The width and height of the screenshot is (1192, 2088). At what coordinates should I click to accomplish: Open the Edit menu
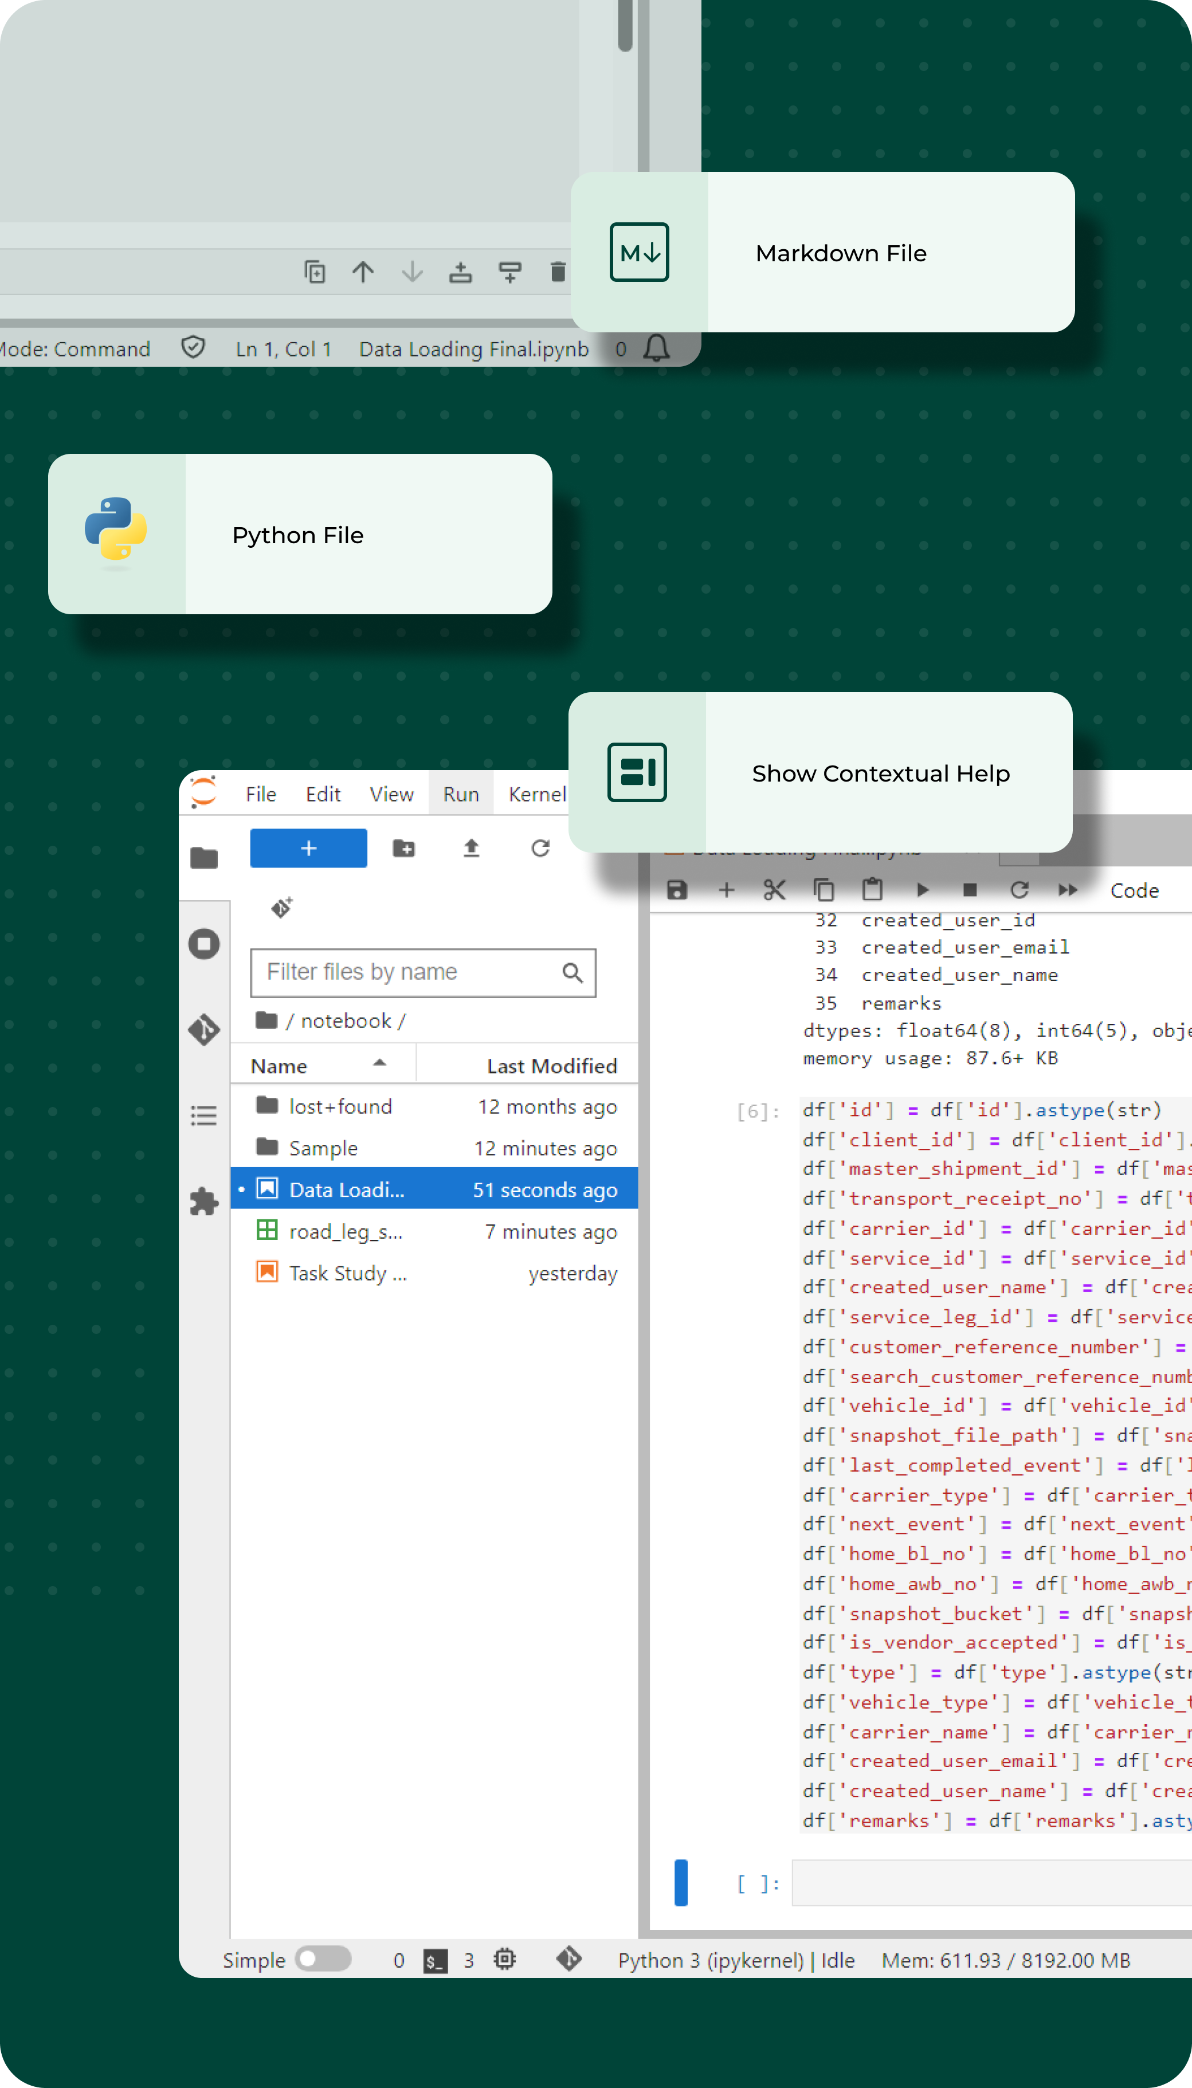click(x=323, y=794)
